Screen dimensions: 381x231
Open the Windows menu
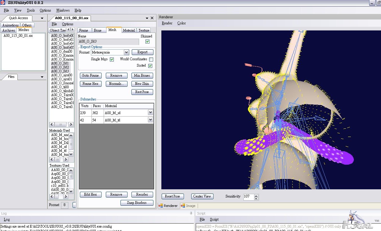[63, 10]
